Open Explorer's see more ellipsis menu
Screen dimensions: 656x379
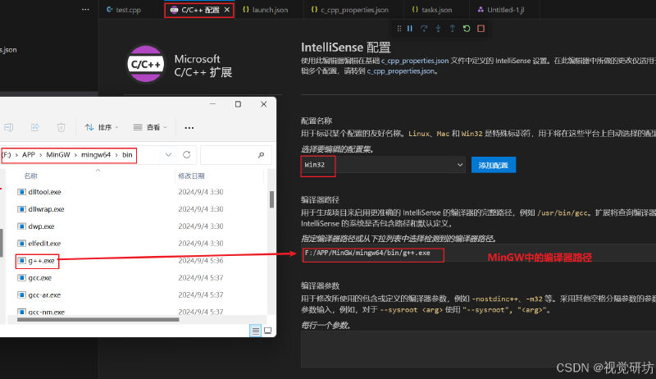[x=189, y=128]
